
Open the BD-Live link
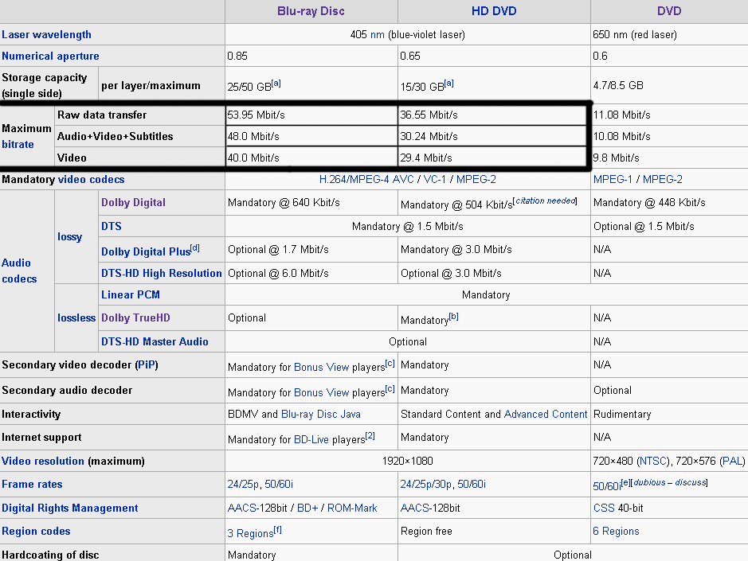tap(311, 439)
